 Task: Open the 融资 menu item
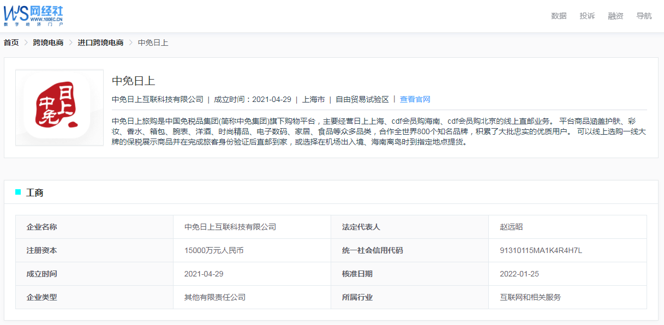pyautogui.click(x=615, y=16)
